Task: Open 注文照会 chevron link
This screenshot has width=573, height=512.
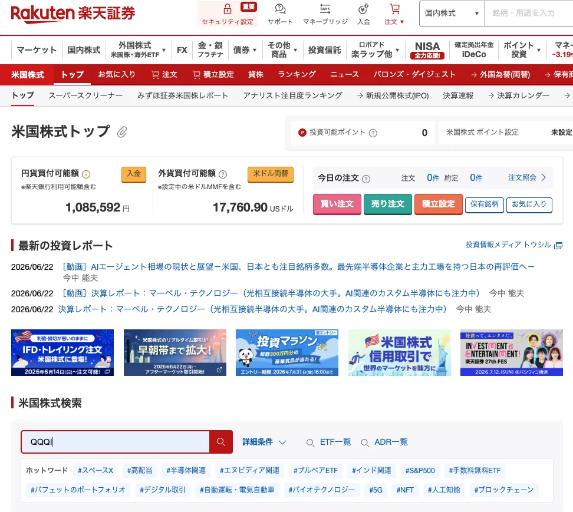Action: tap(527, 177)
